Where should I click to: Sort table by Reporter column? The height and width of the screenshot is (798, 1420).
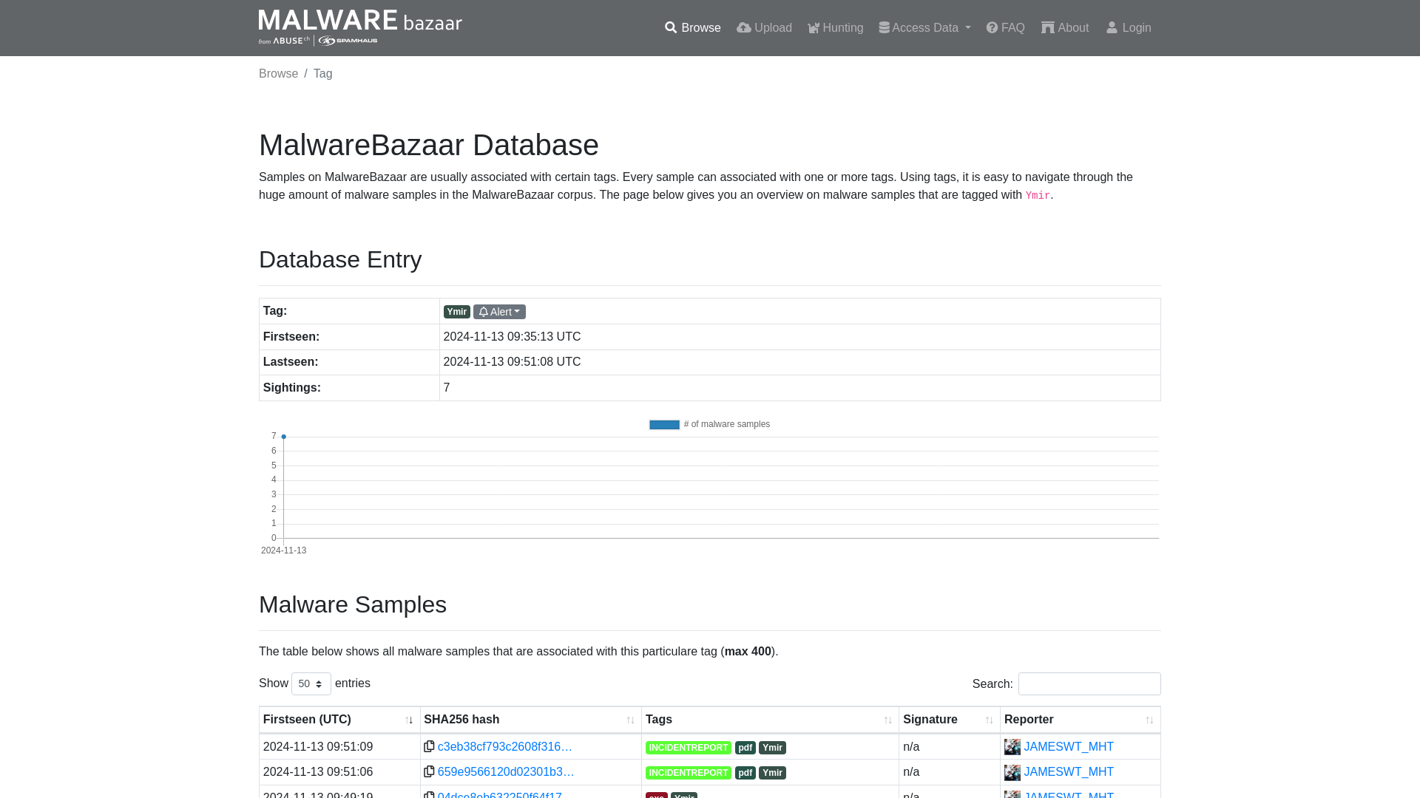[1080, 720]
